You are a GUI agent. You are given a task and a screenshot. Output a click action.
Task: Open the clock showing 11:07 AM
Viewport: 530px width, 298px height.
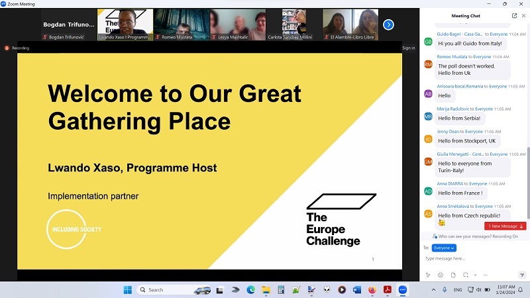pyautogui.click(x=505, y=289)
